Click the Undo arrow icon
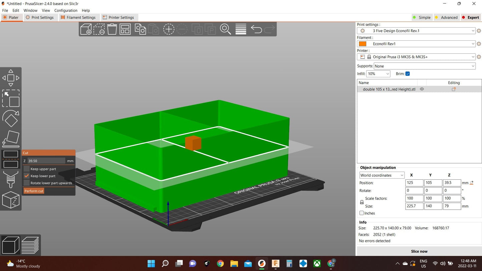Image resolution: width=482 pixels, height=271 pixels. click(x=256, y=29)
